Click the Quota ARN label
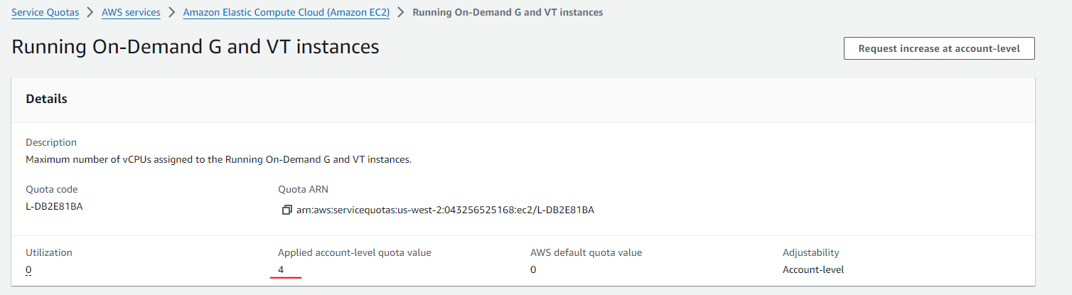Viewport: 1072px width, 295px height. 303,189
